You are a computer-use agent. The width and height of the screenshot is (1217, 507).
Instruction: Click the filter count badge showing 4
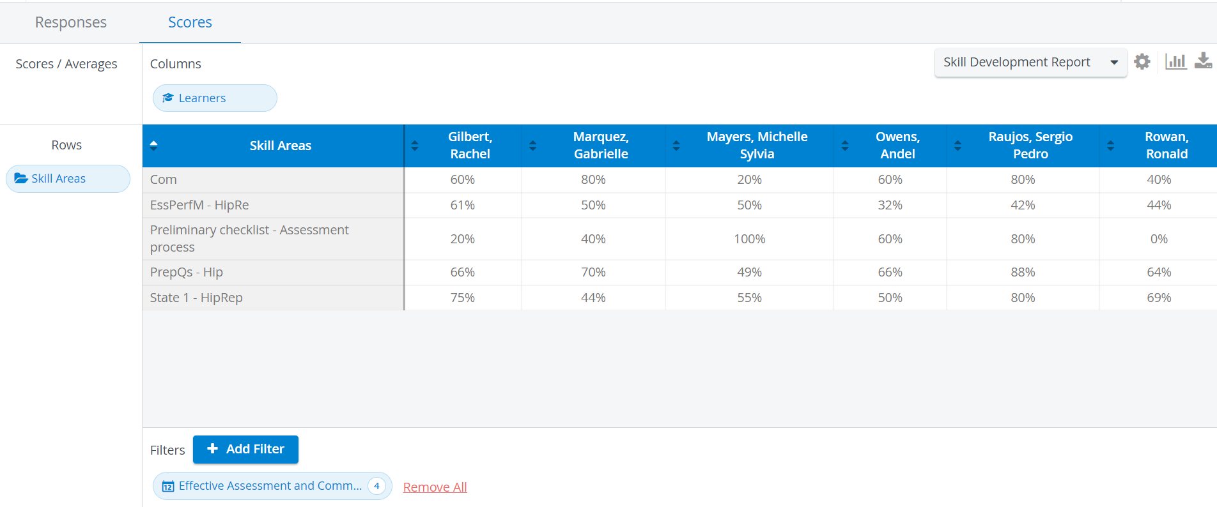377,486
